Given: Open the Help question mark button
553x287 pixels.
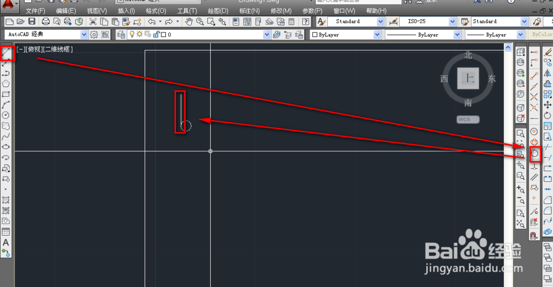Looking at the screenshot, I should click(306, 22).
